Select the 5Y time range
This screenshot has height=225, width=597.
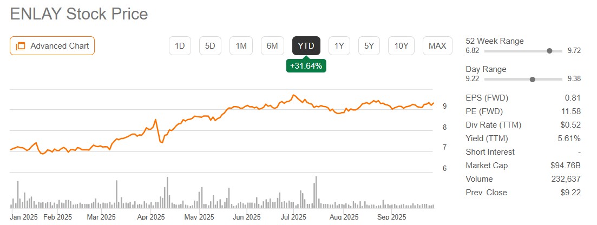click(x=369, y=46)
